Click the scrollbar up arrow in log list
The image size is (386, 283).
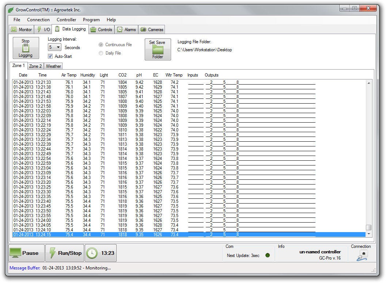click(368, 83)
